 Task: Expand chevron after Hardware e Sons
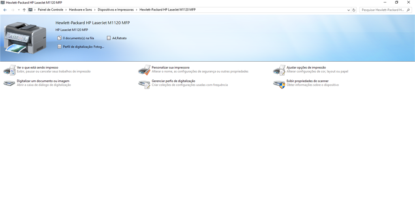coord(95,10)
